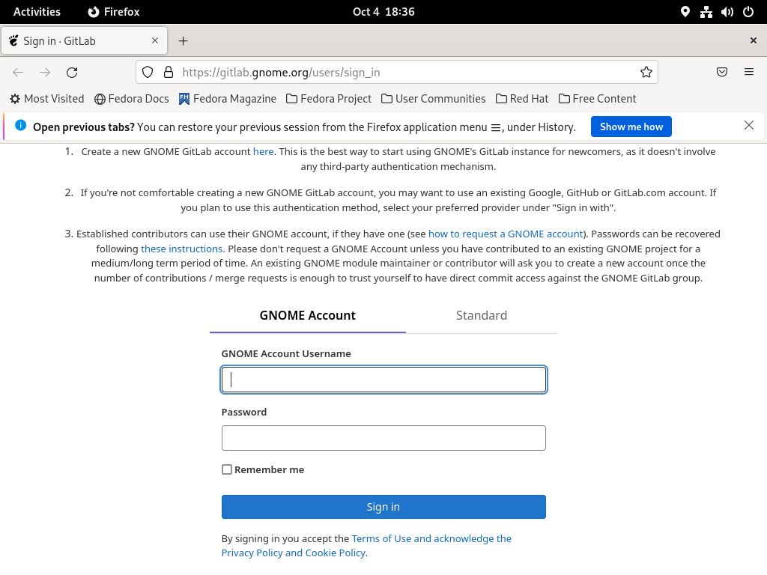Click the location indicator in top bar
767x575 pixels.
pyautogui.click(x=685, y=12)
